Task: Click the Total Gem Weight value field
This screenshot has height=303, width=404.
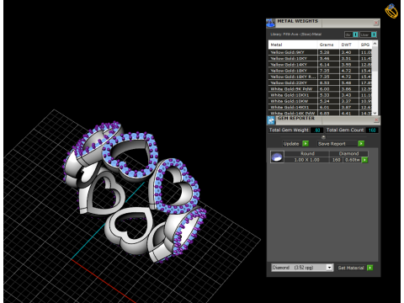Action: point(317,130)
